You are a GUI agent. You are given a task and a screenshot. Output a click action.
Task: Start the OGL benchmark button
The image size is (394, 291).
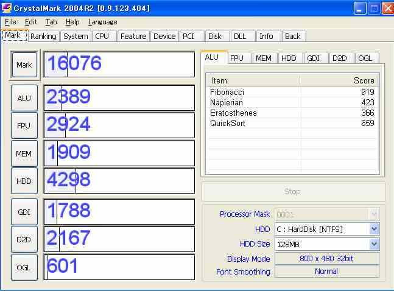pos(24,267)
